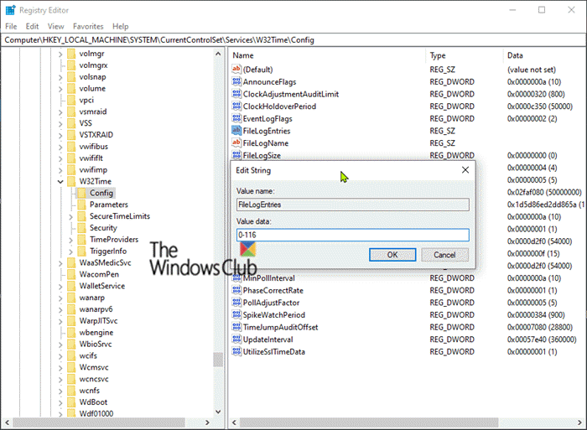Click the Value name field
587x430 pixels.
click(x=353, y=205)
